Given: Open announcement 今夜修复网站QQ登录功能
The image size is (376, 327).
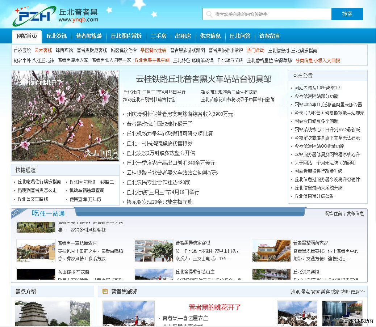Looking at the screenshot, I should 319,146.
